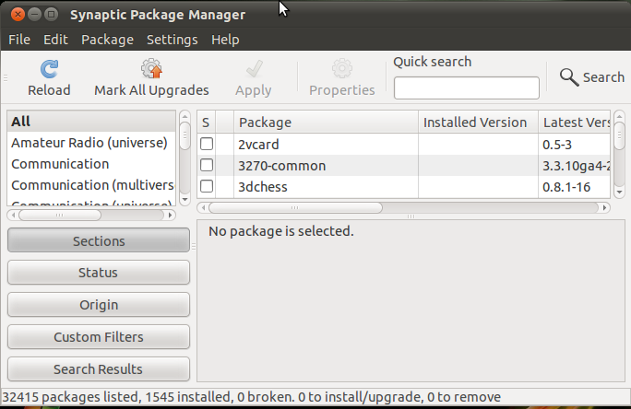Click the status bar package count text

coord(252,397)
